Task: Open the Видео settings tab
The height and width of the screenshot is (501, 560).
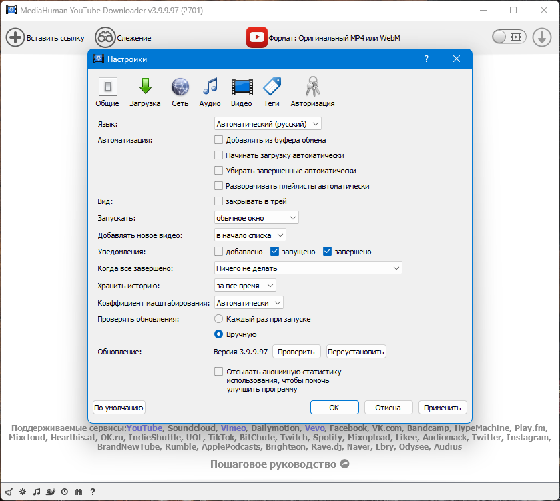Action: click(242, 92)
